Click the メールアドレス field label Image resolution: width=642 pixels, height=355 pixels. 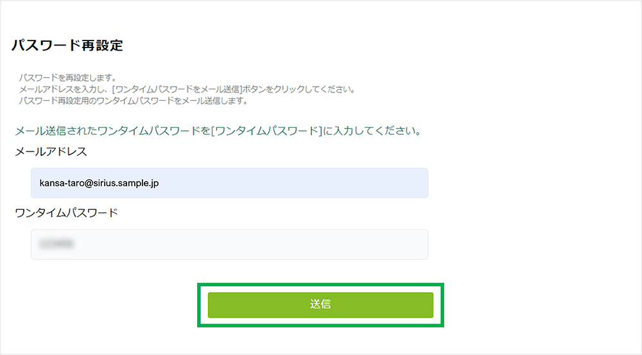pos(51,152)
